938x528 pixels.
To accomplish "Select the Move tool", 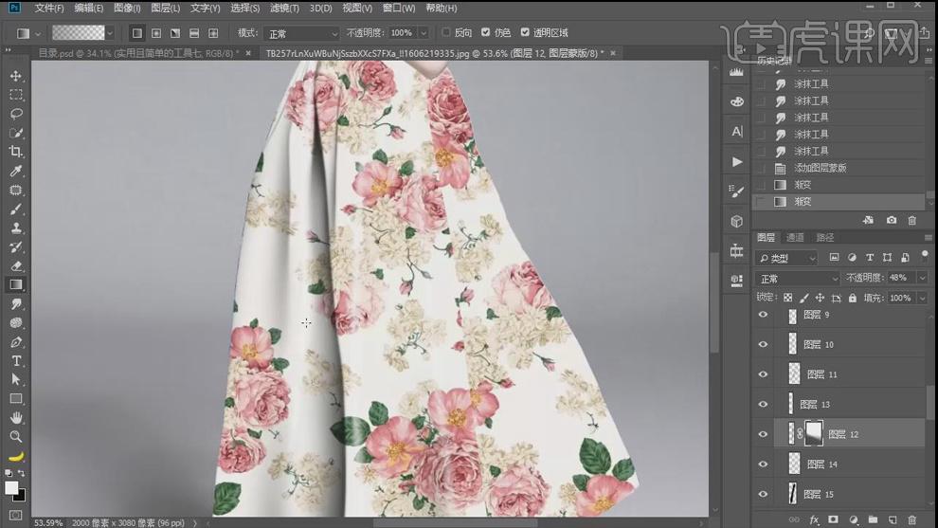I will point(16,76).
